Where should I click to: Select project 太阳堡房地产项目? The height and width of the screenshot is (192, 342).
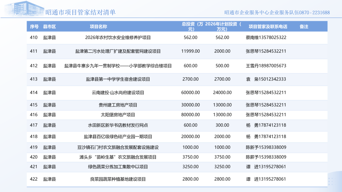(x=118, y=115)
